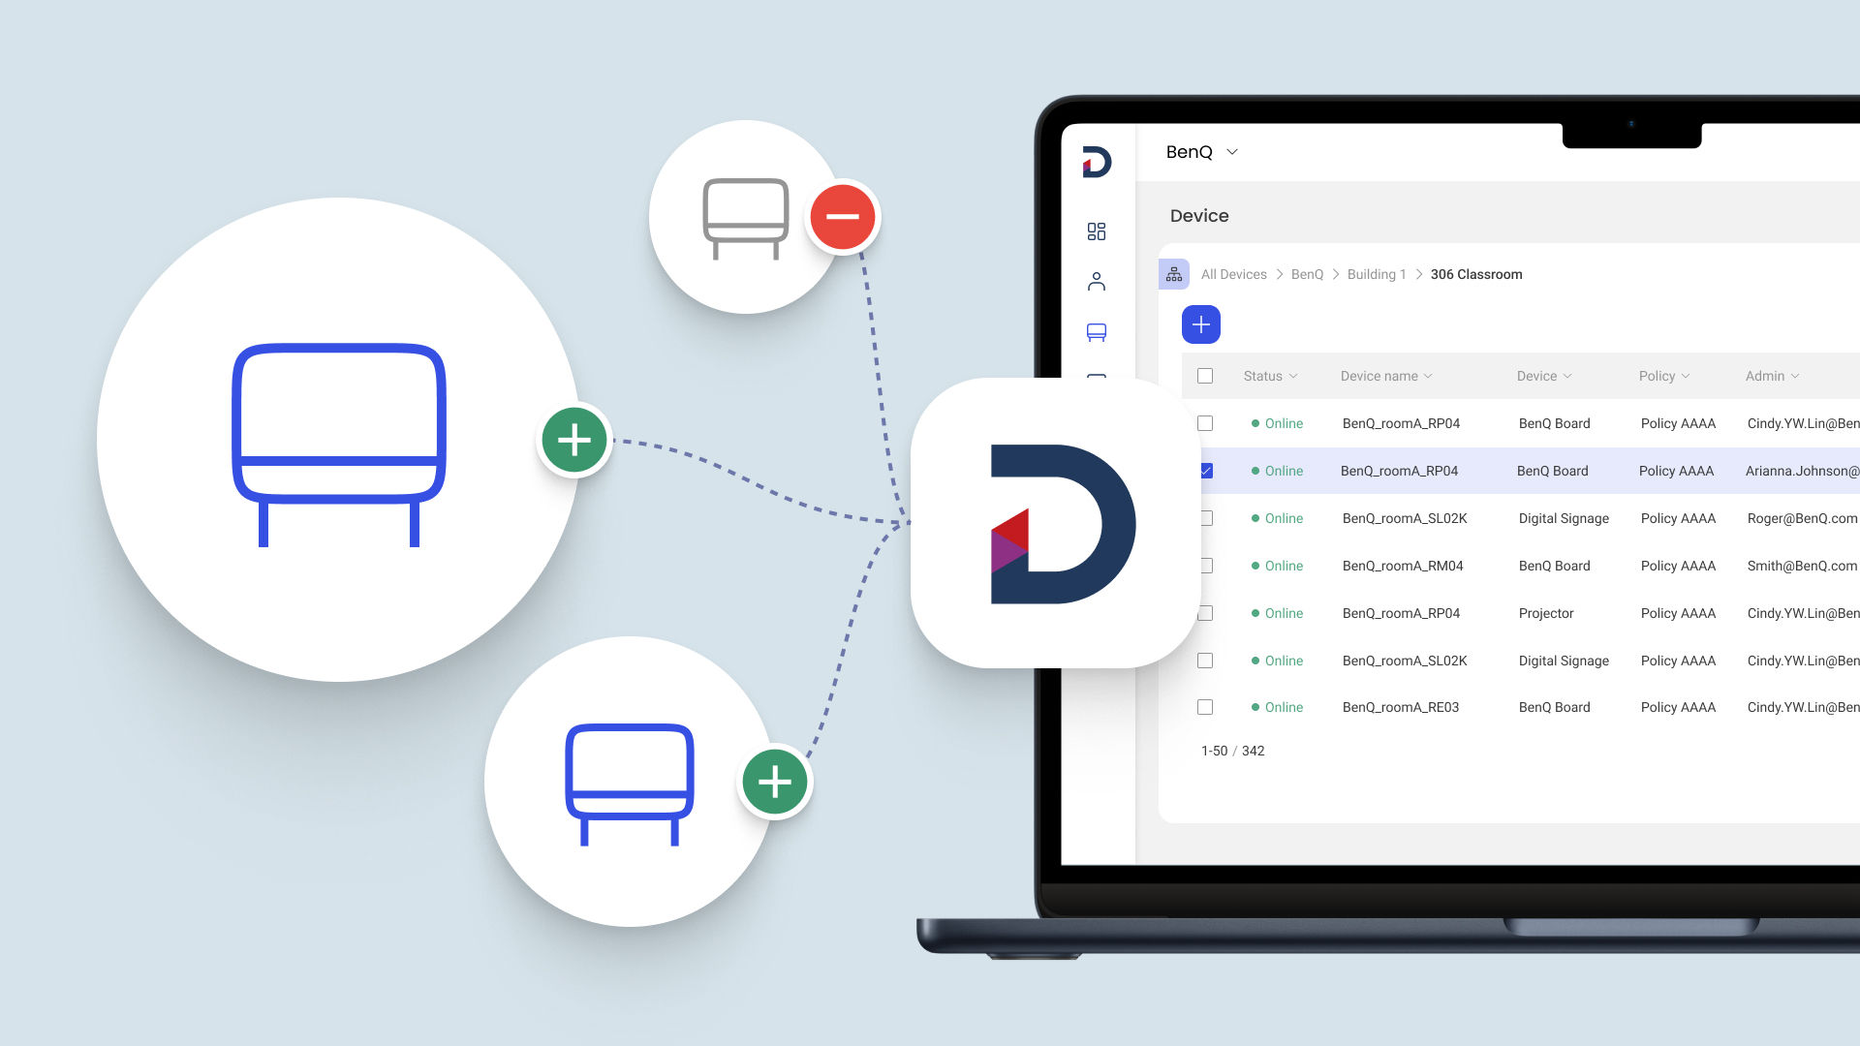Select the Device menu tab in top navigation
This screenshot has height=1046, width=1860.
coord(1096,332)
